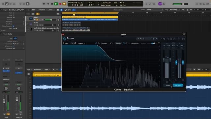
Task: Open the Quantize Off dropdown in inspector
Action: coord(18,18)
